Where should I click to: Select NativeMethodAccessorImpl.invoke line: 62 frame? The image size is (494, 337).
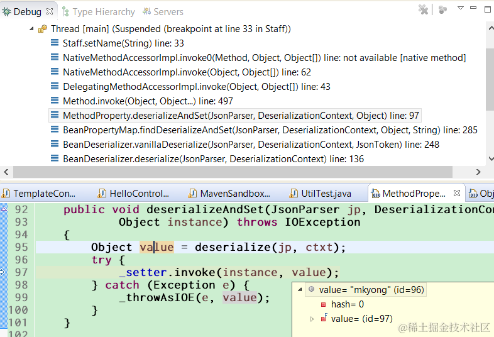tap(187, 72)
